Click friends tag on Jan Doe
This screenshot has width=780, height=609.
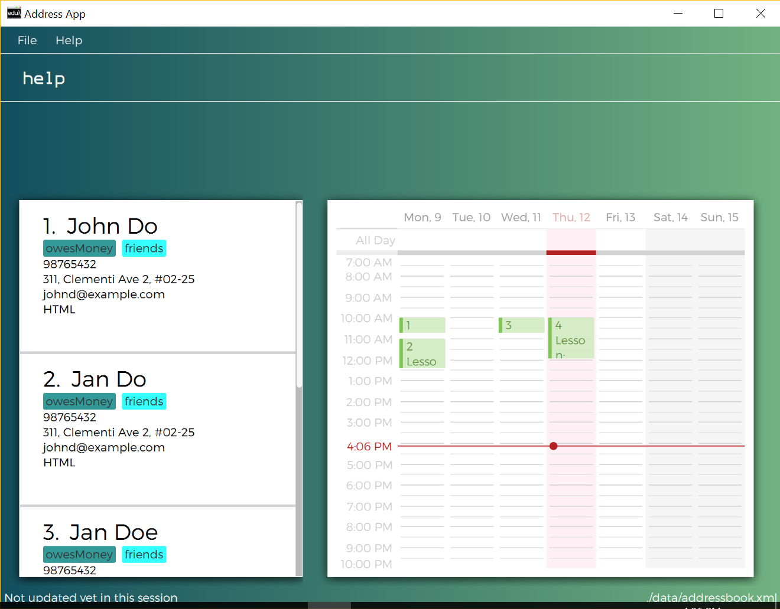144,555
